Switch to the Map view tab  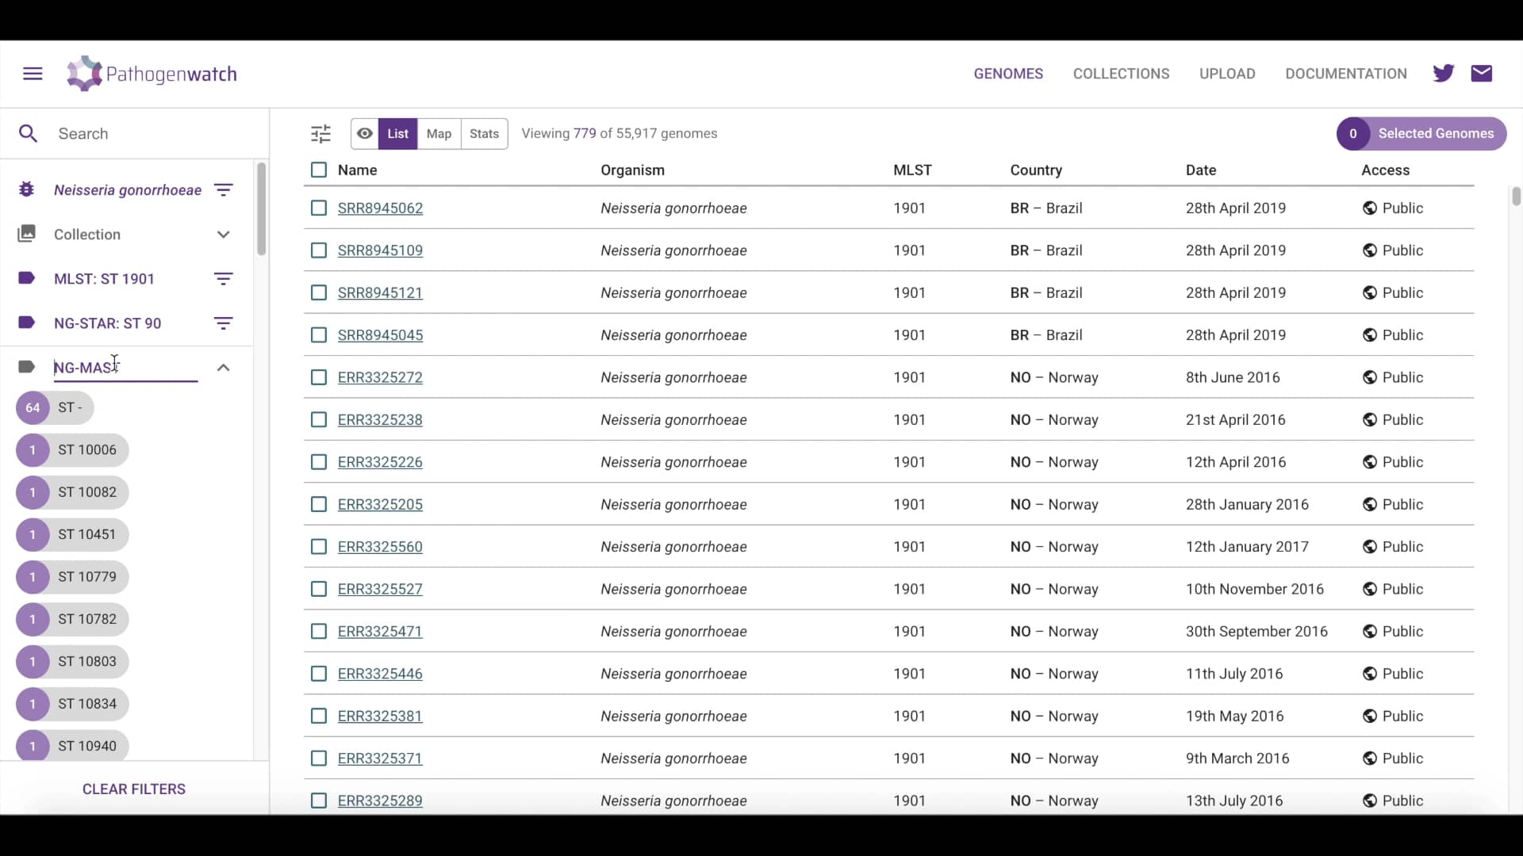click(439, 133)
